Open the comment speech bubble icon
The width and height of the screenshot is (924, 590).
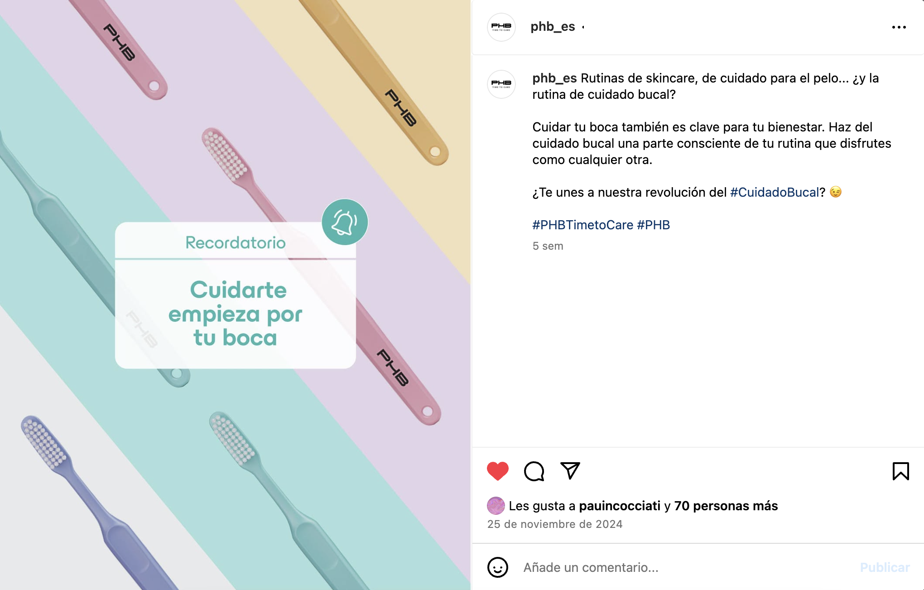tap(534, 471)
